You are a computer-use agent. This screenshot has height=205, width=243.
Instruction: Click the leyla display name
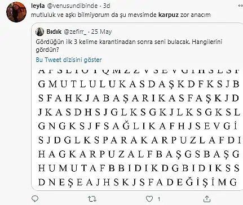[38, 6]
